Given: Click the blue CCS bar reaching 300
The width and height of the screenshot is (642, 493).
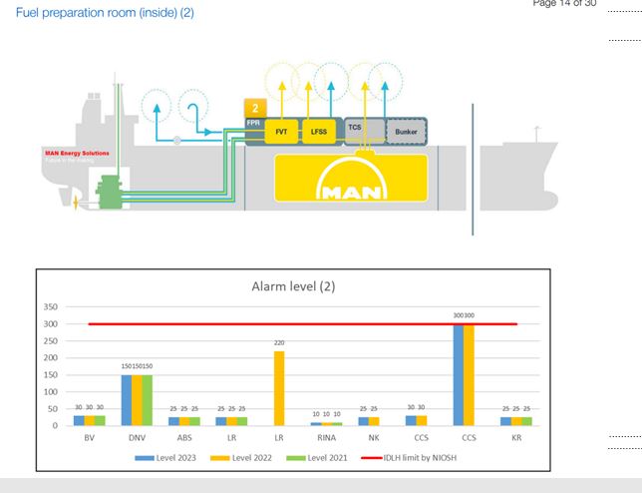Looking at the screenshot, I should tap(459, 375).
